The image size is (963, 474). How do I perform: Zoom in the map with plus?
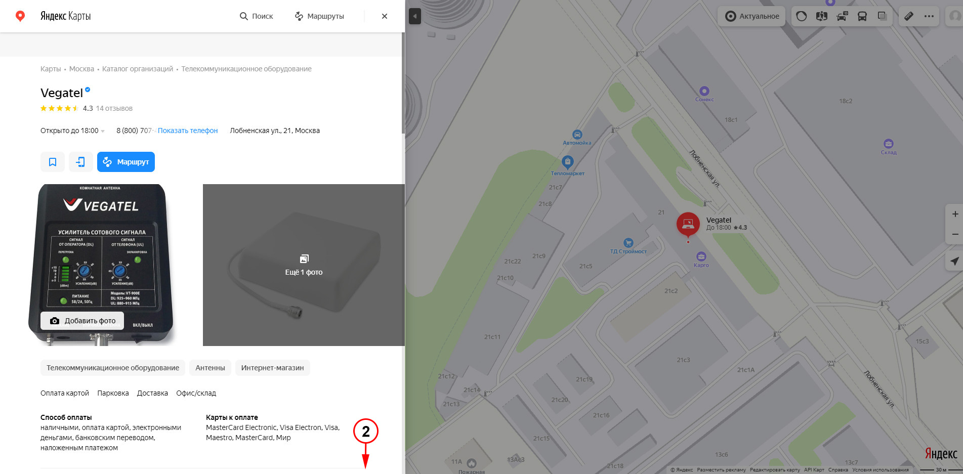pyautogui.click(x=955, y=214)
